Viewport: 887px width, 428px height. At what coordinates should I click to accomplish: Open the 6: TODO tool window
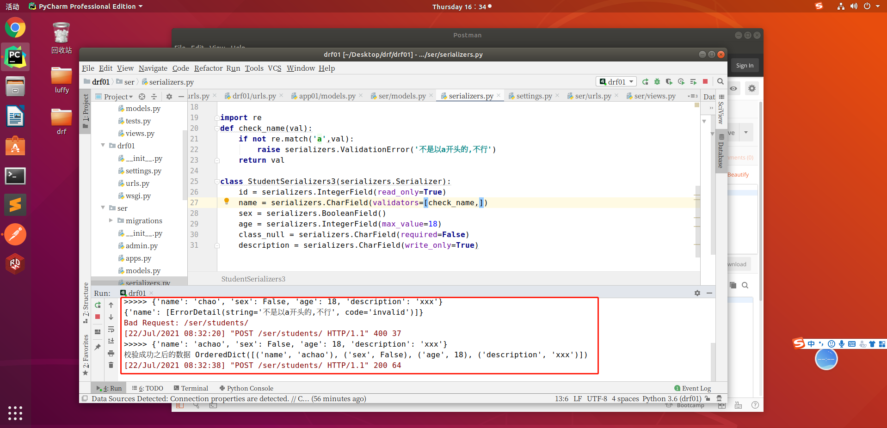(x=148, y=388)
